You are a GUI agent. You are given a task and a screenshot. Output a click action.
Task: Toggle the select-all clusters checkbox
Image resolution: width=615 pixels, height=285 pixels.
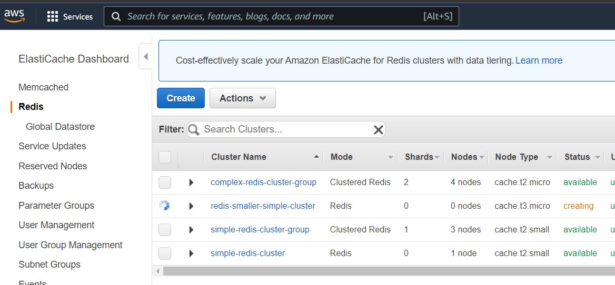(x=165, y=157)
